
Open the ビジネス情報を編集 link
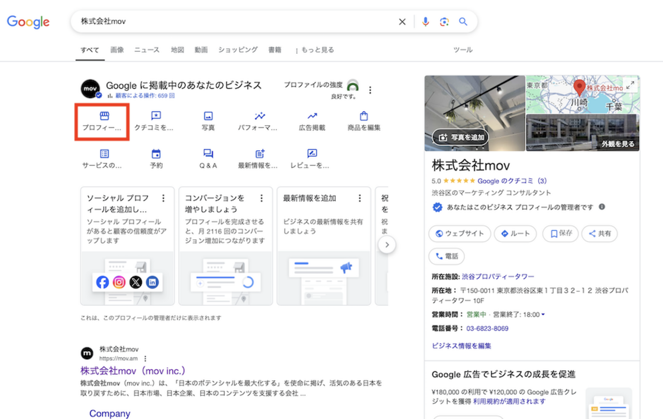(461, 346)
